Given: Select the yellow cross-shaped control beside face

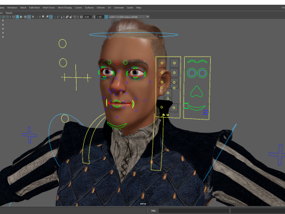Looking at the screenshot, I should 76,77.
